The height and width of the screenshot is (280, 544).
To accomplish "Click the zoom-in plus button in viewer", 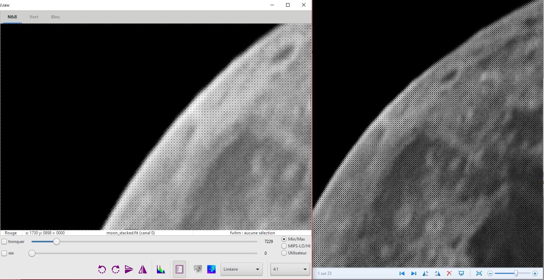I will [535, 273].
